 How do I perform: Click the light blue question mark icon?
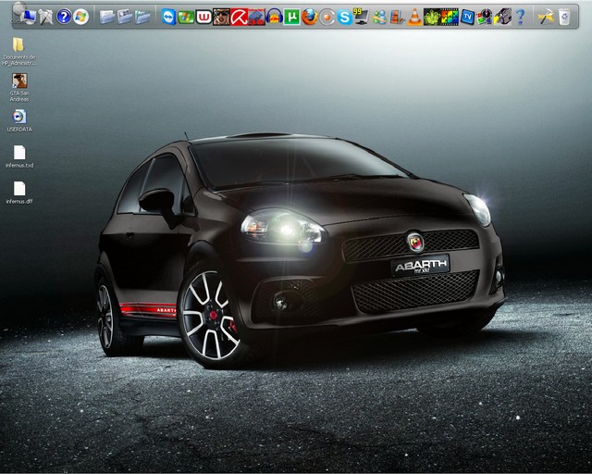(x=520, y=17)
